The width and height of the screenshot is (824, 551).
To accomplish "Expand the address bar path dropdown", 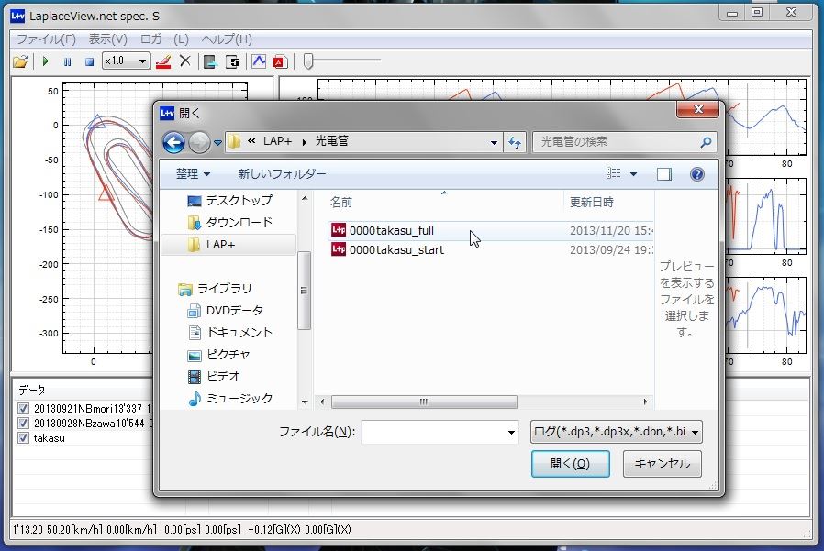I will click(x=494, y=142).
